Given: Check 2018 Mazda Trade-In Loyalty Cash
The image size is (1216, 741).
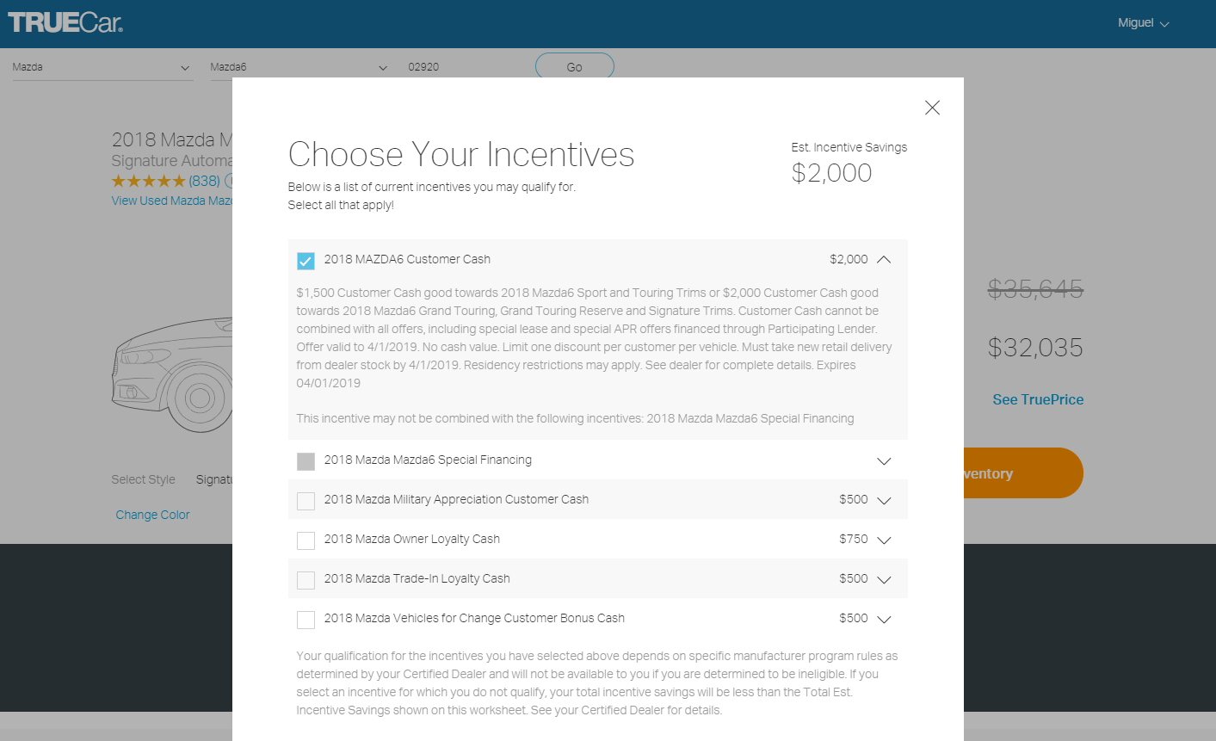Looking at the screenshot, I should (306, 580).
